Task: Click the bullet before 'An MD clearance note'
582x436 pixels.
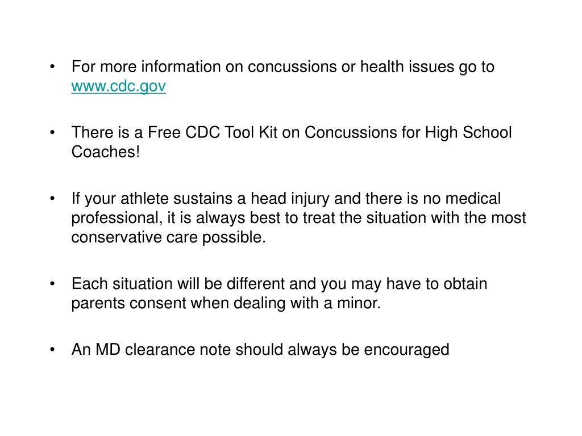Action: (x=52, y=349)
